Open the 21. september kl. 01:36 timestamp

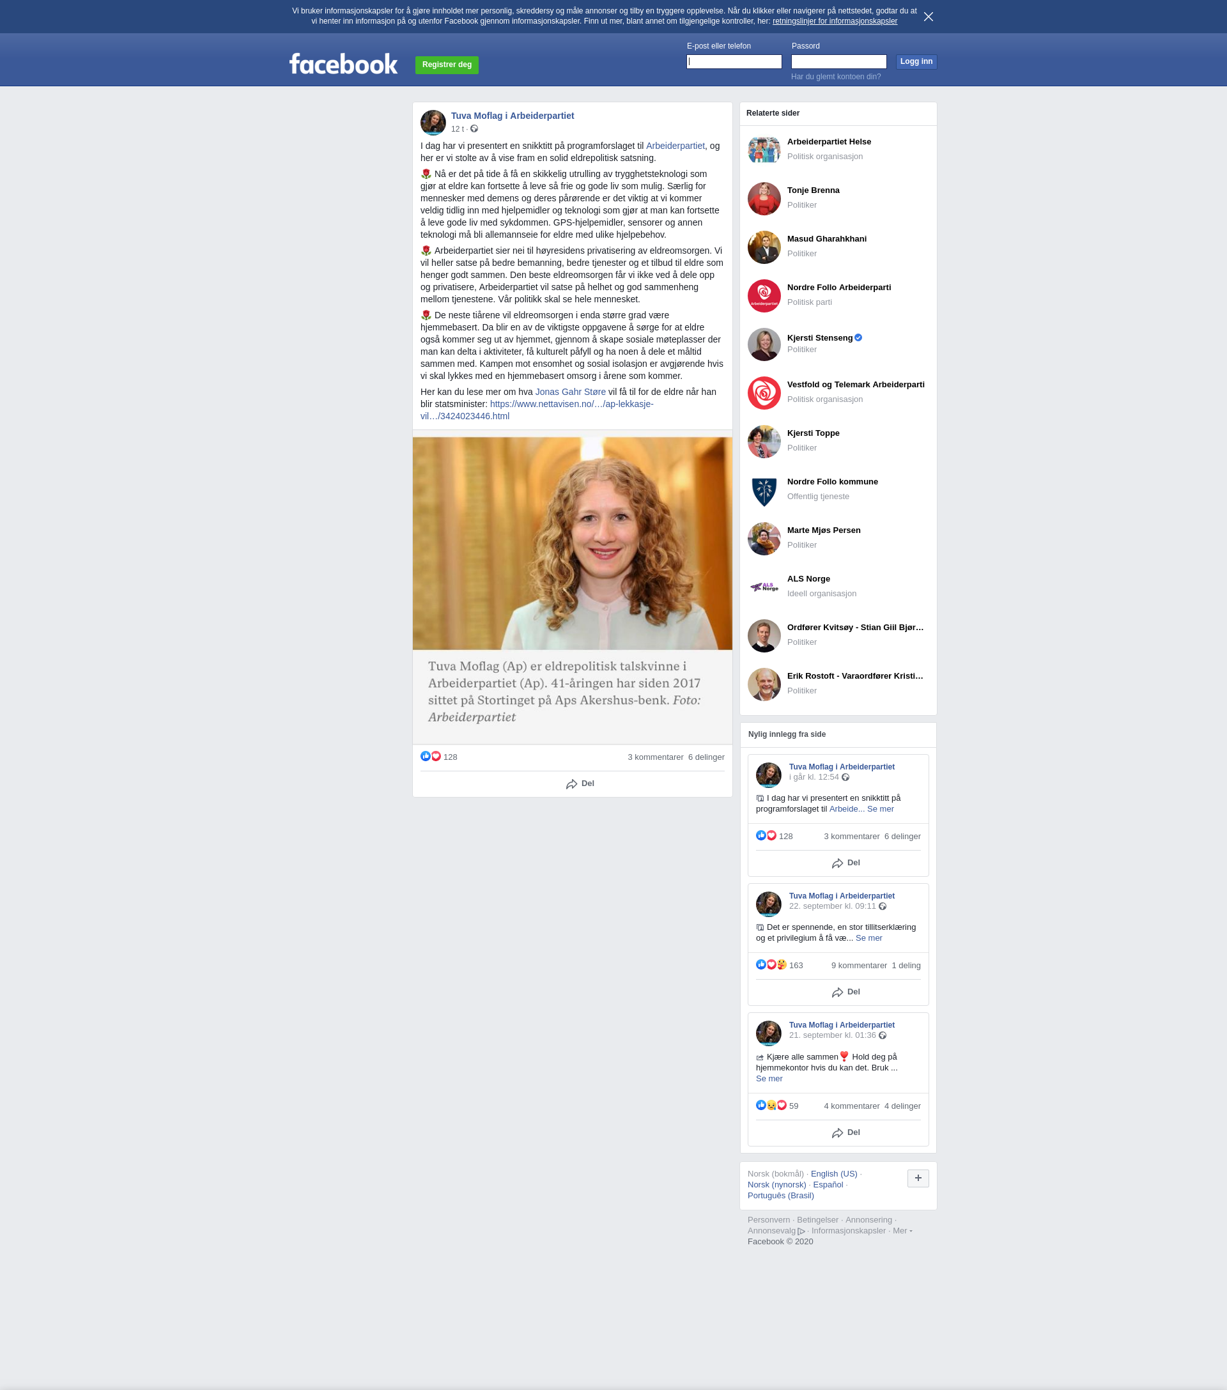point(833,1036)
